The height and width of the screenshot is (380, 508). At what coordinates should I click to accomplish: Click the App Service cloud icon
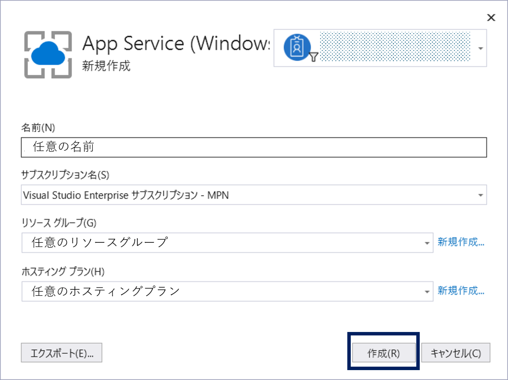click(x=48, y=54)
